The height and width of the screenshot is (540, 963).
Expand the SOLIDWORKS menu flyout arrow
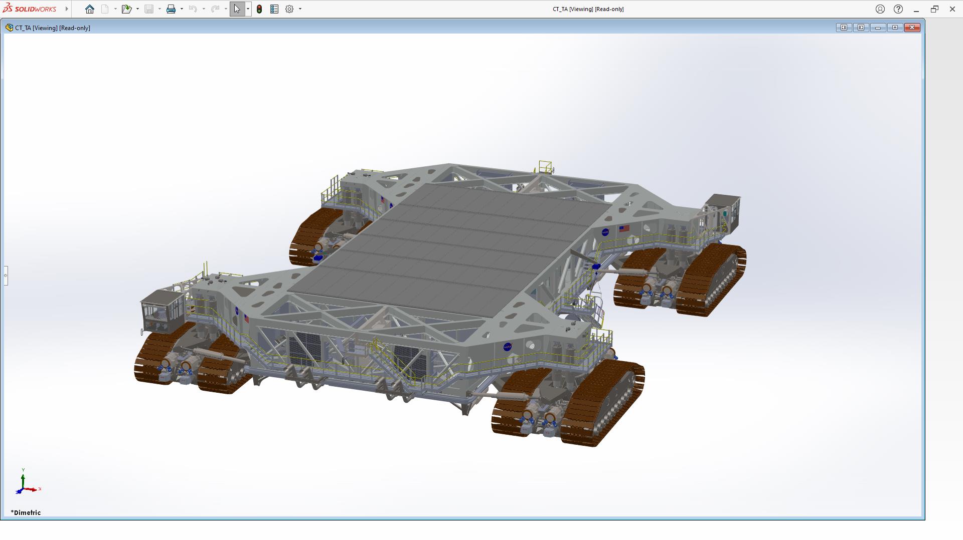coord(67,9)
